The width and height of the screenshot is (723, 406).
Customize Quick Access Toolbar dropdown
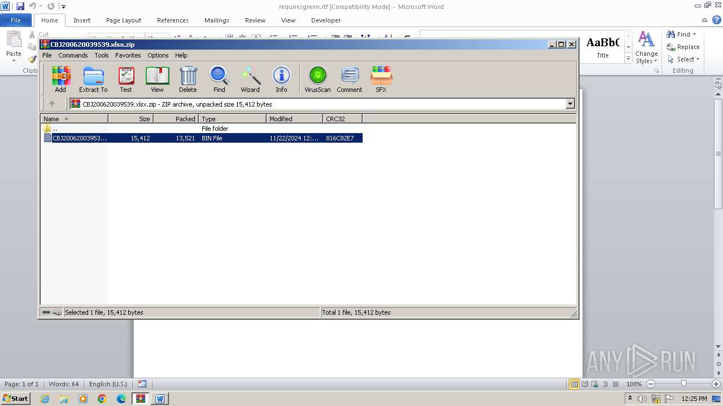tap(63, 6)
